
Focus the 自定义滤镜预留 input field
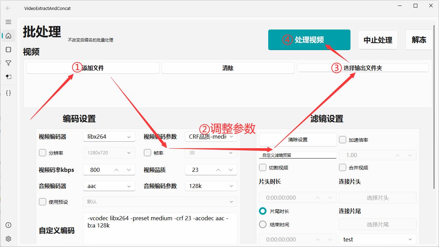click(298, 155)
